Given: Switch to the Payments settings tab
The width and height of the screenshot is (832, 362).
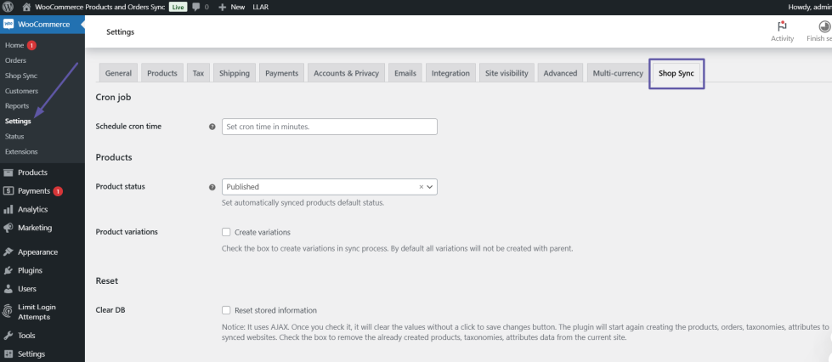Looking at the screenshot, I should click(x=281, y=73).
